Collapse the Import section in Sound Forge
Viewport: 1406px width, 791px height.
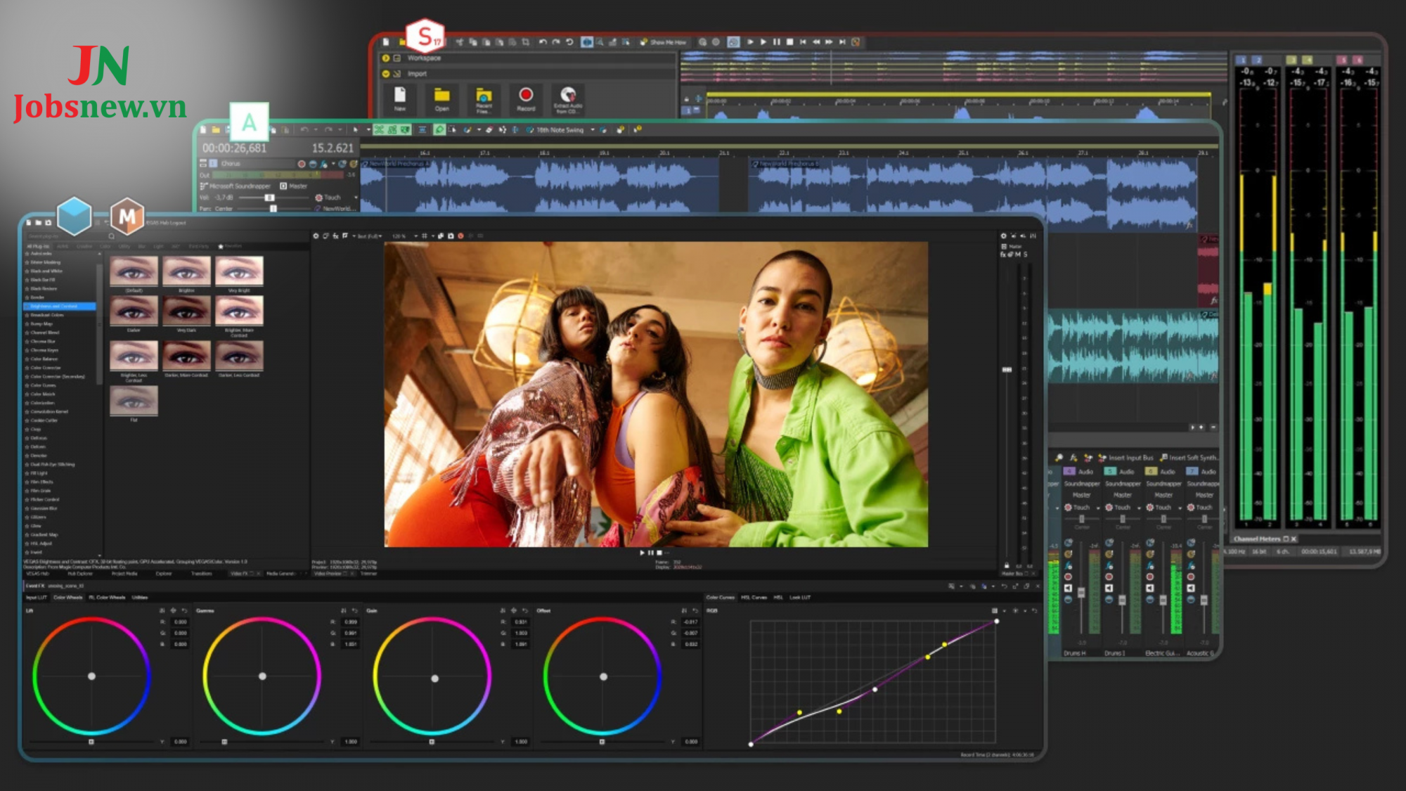386,73
